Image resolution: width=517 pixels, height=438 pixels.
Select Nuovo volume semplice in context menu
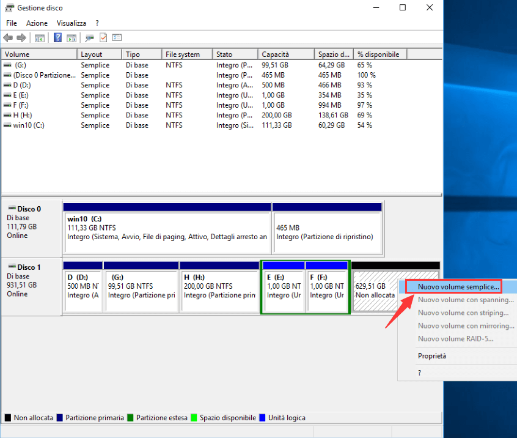click(x=458, y=286)
